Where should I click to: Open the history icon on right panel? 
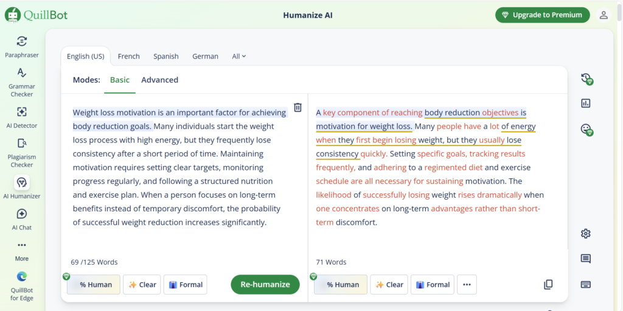[586, 79]
